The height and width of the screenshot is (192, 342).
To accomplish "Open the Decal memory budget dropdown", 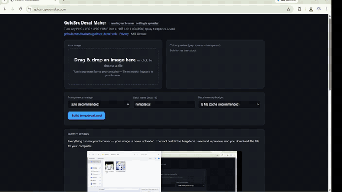I will click(229, 105).
